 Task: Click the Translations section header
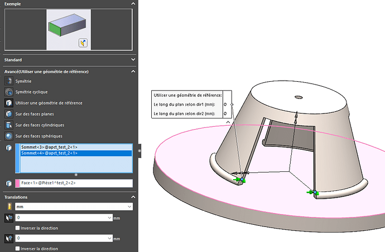(x=70, y=197)
